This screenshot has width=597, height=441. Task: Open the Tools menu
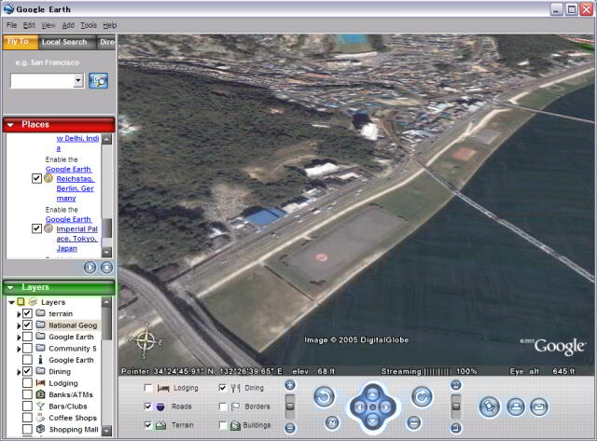89,25
